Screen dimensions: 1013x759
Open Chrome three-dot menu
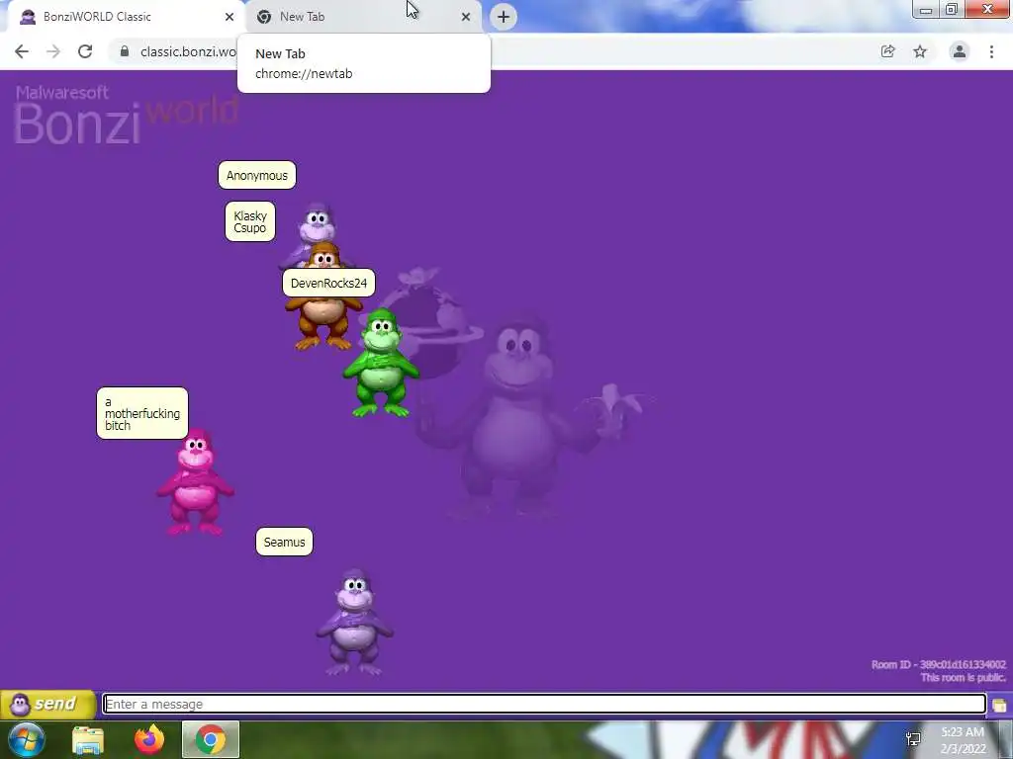click(991, 51)
